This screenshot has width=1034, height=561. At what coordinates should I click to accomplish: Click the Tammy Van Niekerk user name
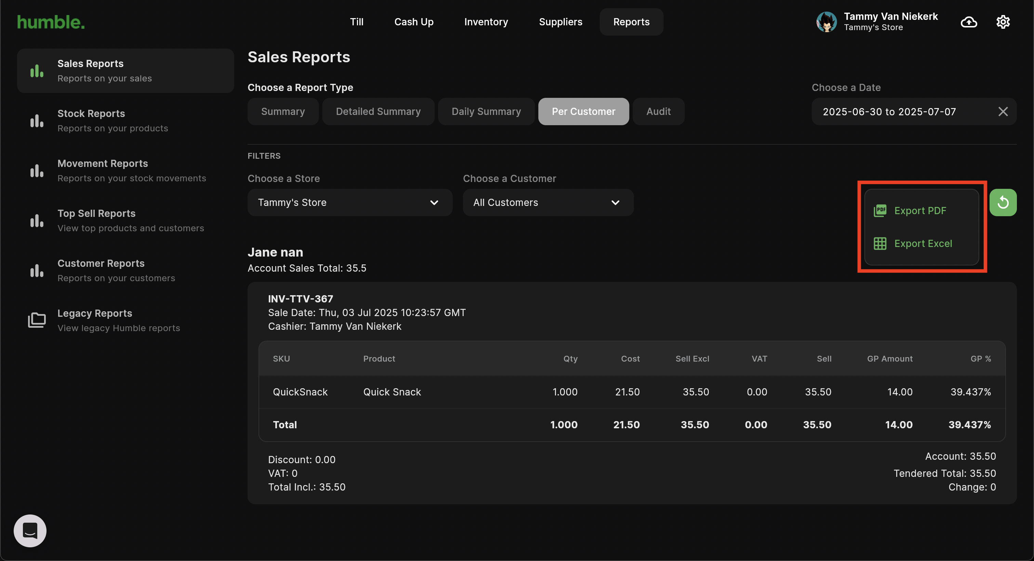pos(890,16)
